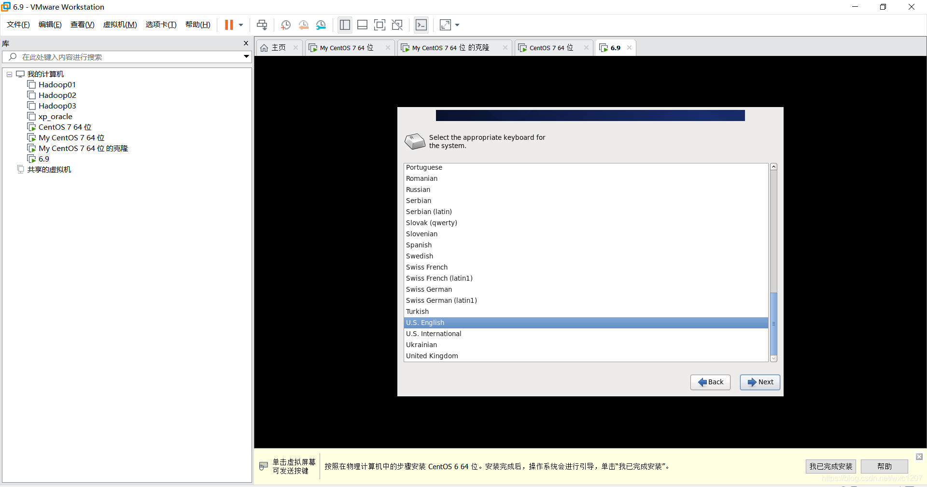
Task: Click revert to snapshot icon
Action: pyautogui.click(x=303, y=25)
